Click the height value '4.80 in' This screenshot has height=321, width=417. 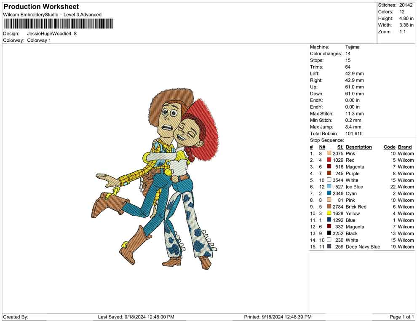pyautogui.click(x=406, y=19)
